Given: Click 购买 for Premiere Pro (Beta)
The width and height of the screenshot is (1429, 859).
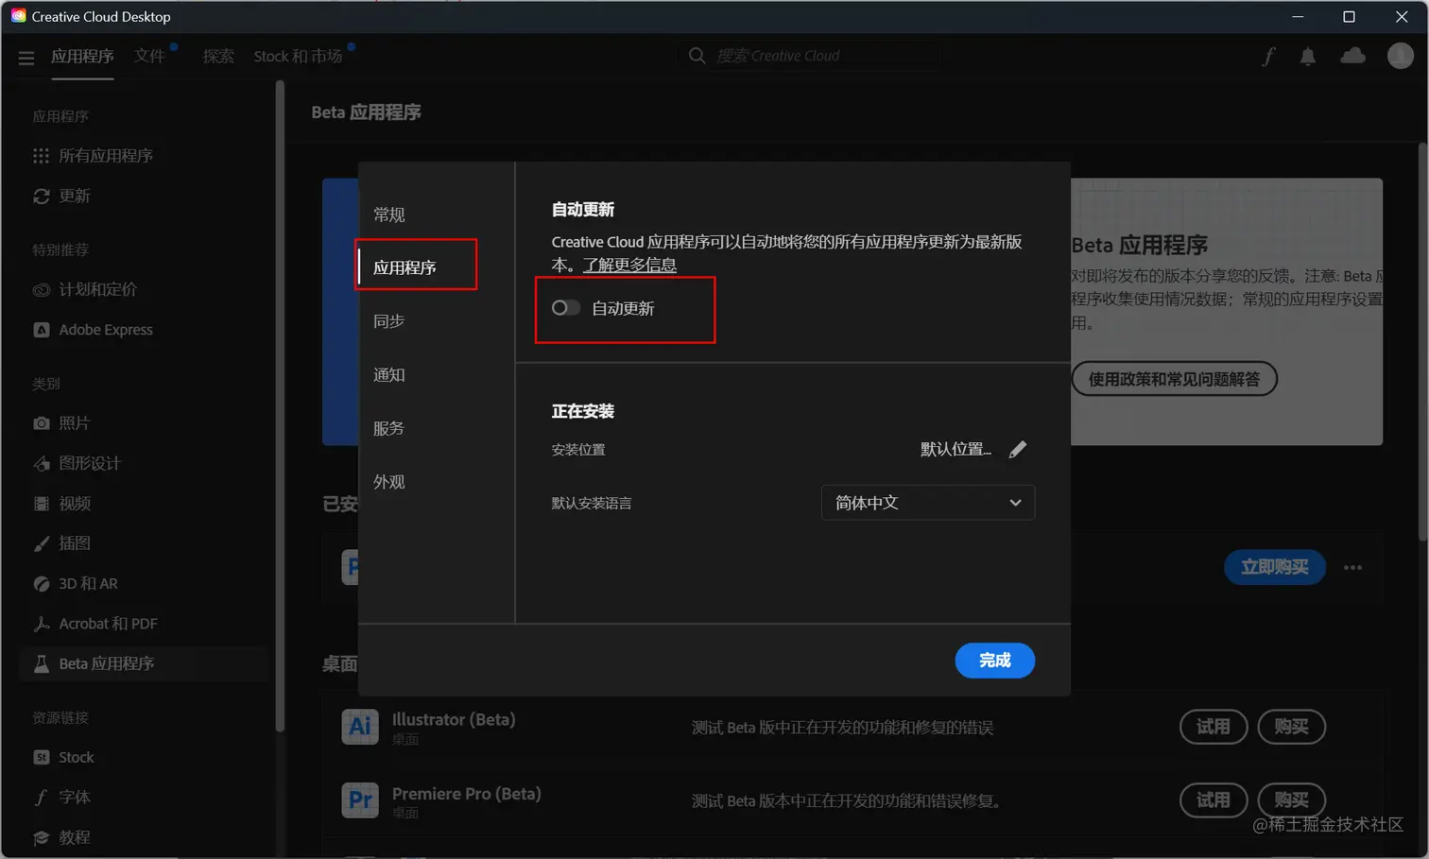Looking at the screenshot, I should (x=1291, y=800).
